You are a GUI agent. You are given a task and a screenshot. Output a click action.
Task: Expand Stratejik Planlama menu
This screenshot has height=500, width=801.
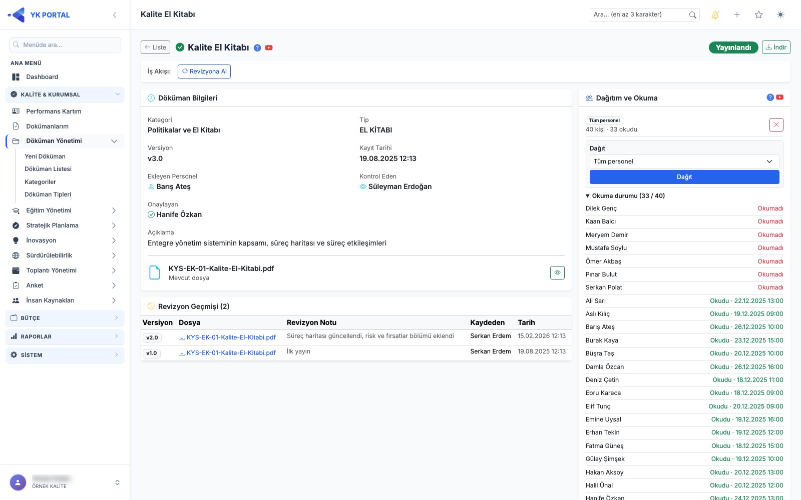pyautogui.click(x=65, y=225)
